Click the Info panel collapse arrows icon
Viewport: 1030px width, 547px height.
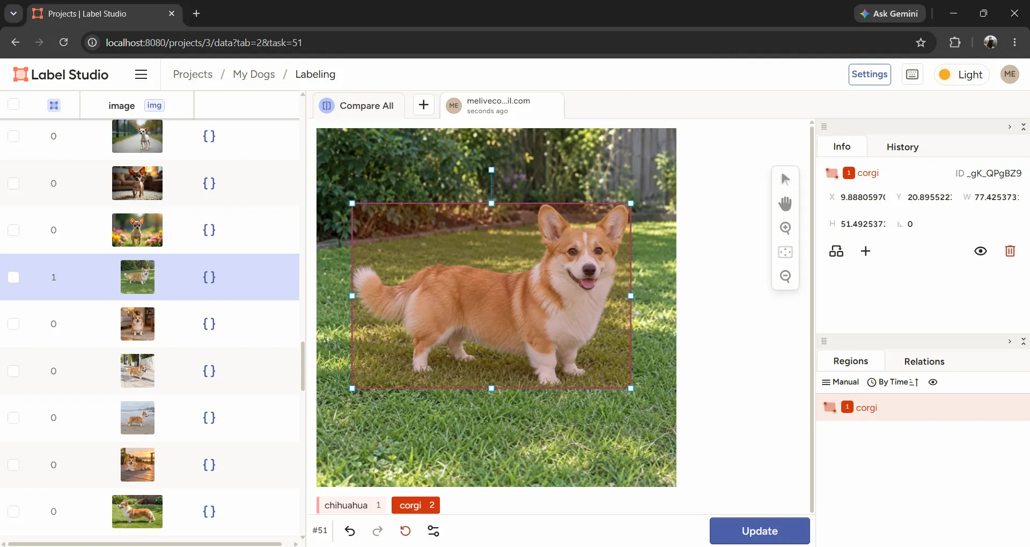click(x=1023, y=127)
